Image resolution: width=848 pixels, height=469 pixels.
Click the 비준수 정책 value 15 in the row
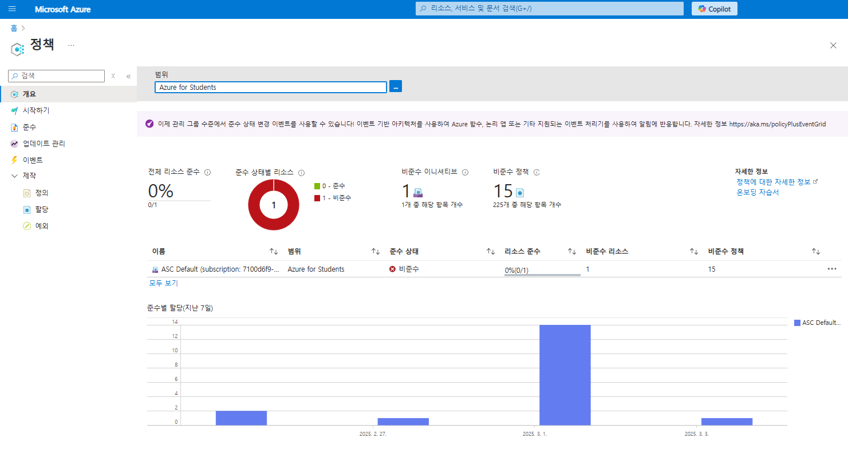(x=712, y=269)
